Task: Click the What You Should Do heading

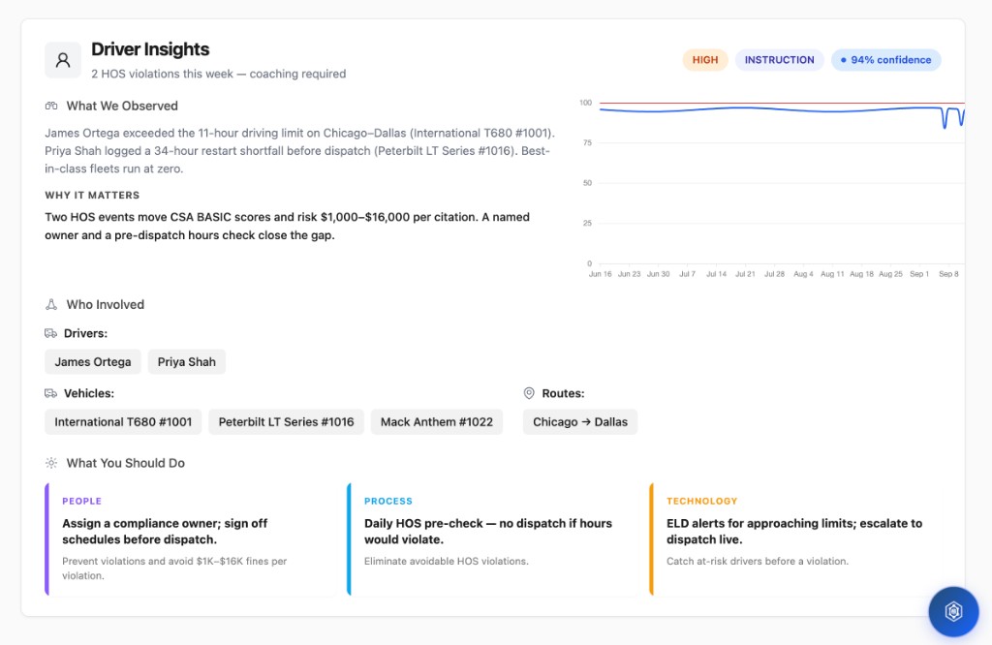Action: (125, 463)
